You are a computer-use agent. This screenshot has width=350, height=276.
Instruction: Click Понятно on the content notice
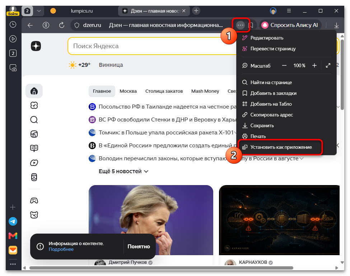tap(139, 246)
